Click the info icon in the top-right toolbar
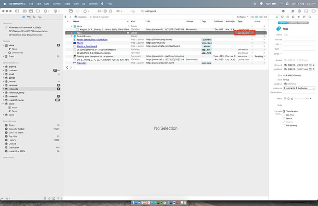This screenshot has height=206, width=318. (x=300, y=11)
